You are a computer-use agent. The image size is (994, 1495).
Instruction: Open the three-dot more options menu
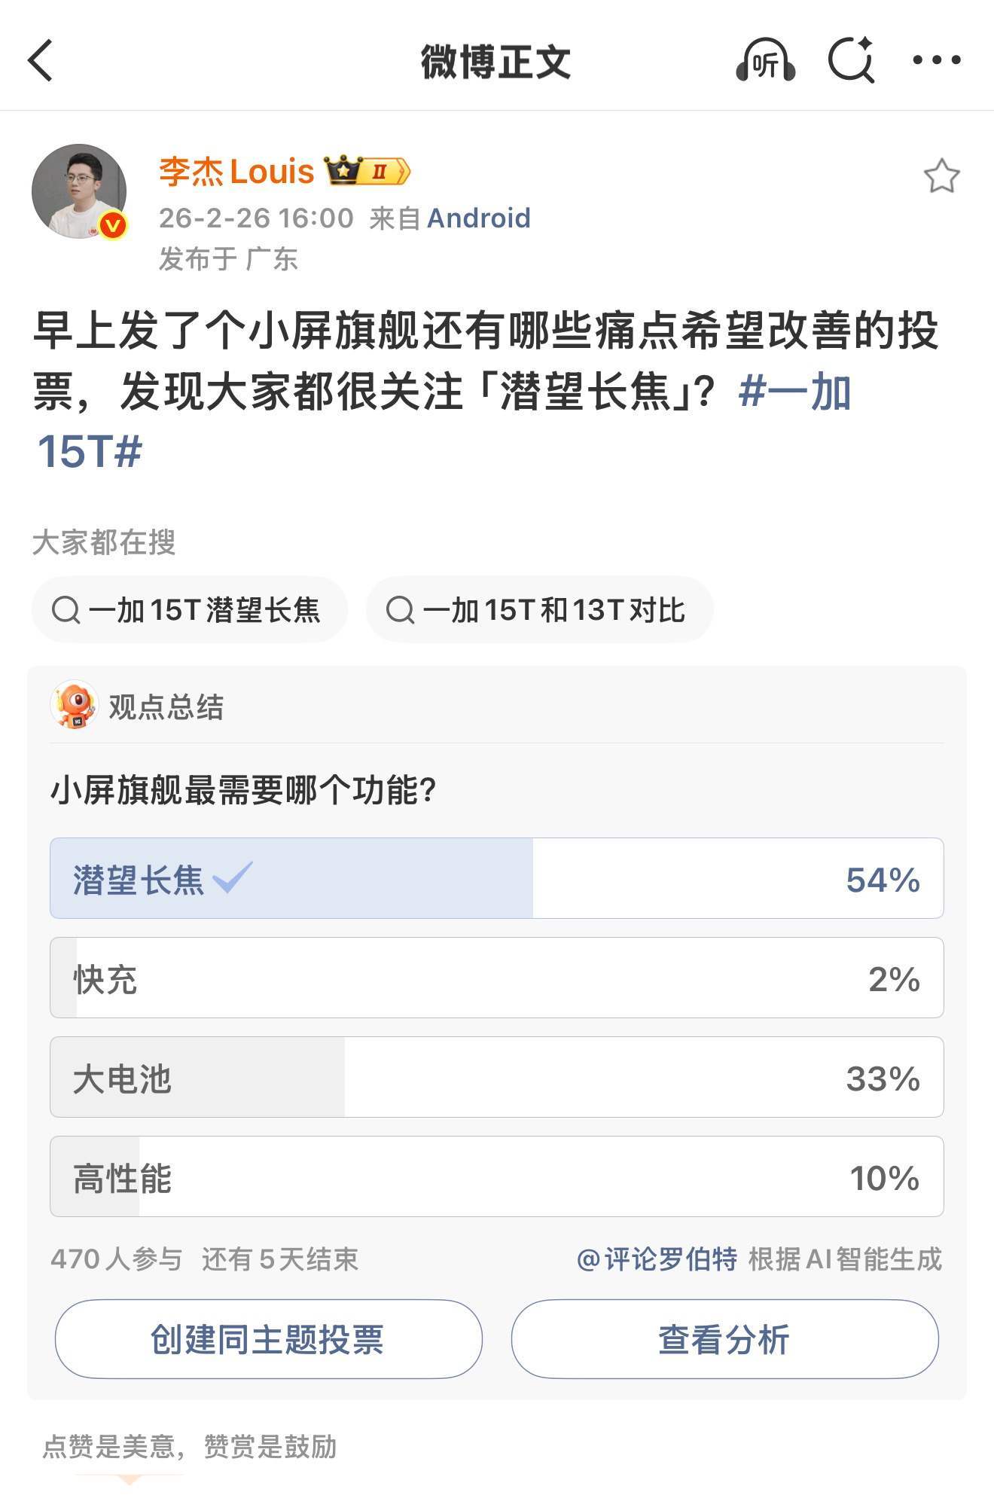click(936, 60)
